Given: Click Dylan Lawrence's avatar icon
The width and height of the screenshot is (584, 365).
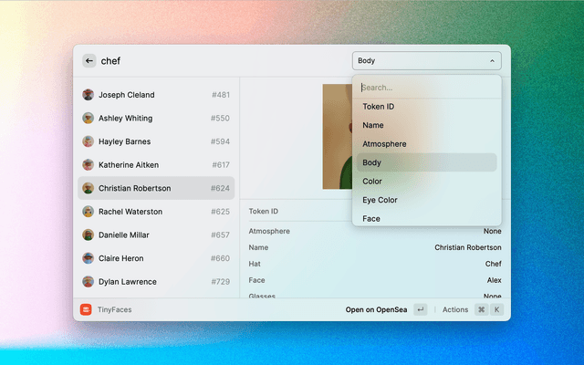Looking at the screenshot, I should tap(89, 282).
